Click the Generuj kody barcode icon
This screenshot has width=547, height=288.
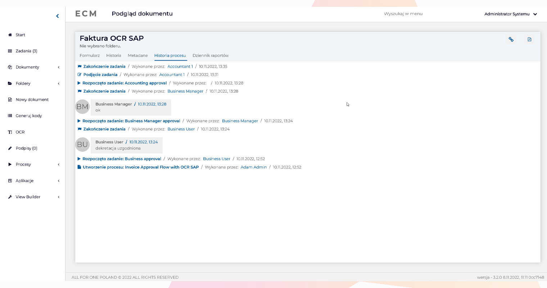[10, 116]
